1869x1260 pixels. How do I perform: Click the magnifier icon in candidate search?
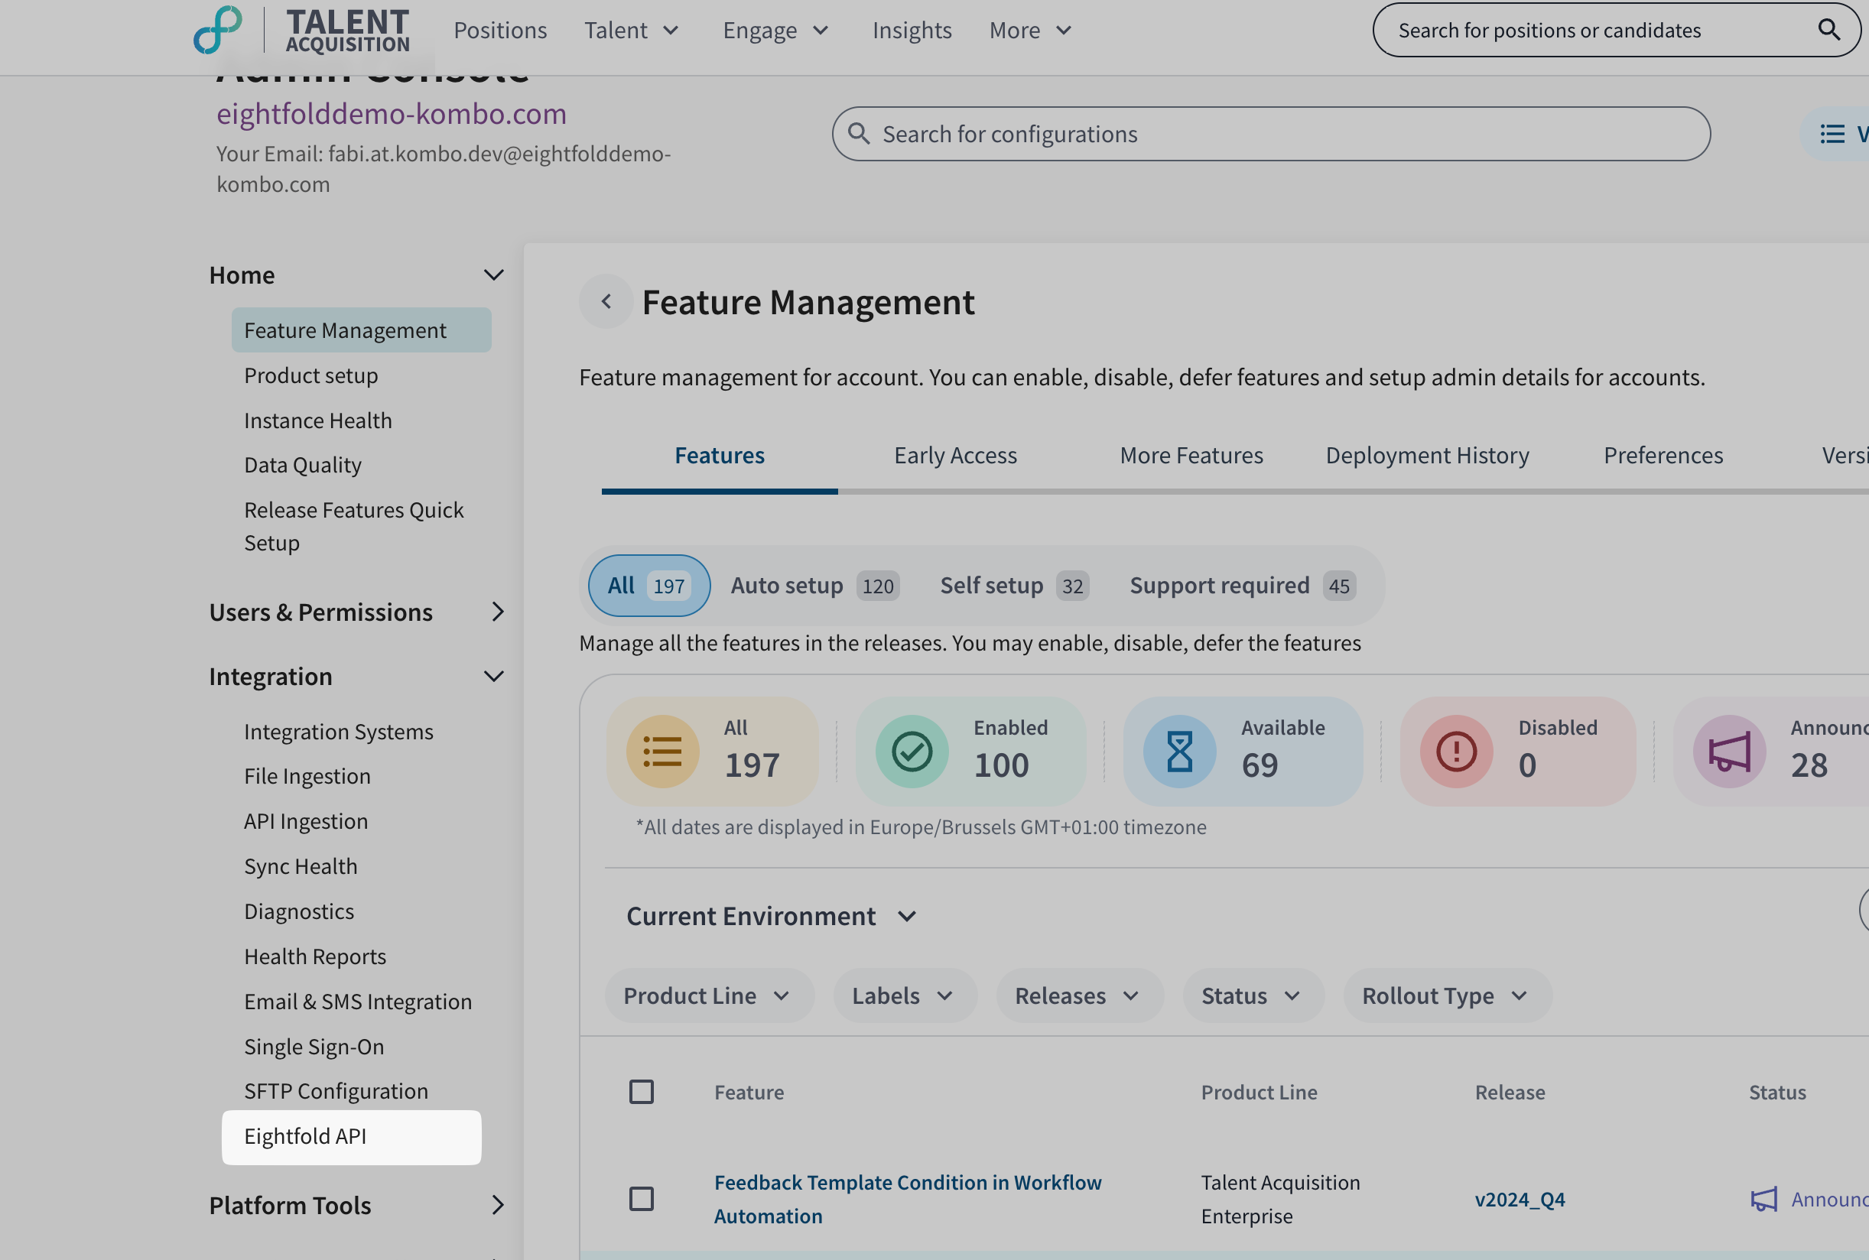point(1828,30)
